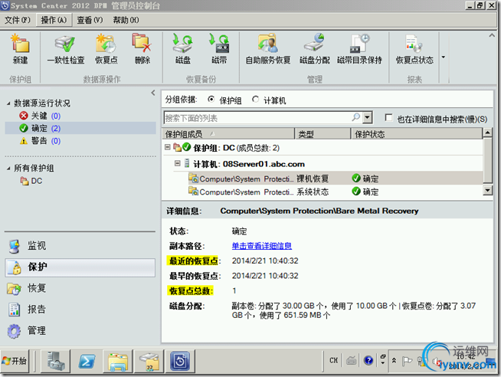The height and width of the screenshot is (377, 501).
Task: Collapse the 保护组: DC group node
Action: point(168,147)
